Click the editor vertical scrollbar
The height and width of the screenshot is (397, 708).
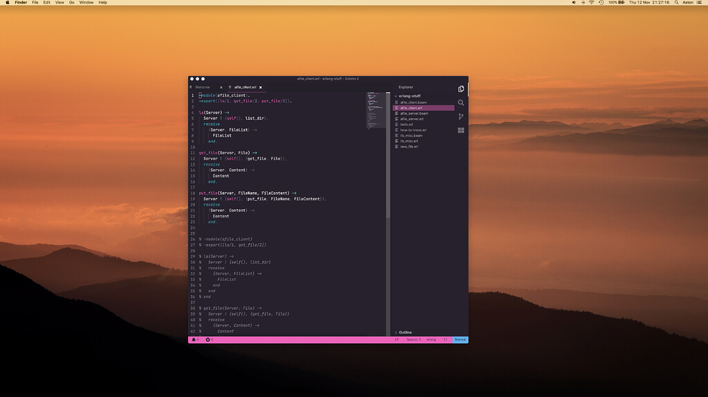tap(388, 156)
